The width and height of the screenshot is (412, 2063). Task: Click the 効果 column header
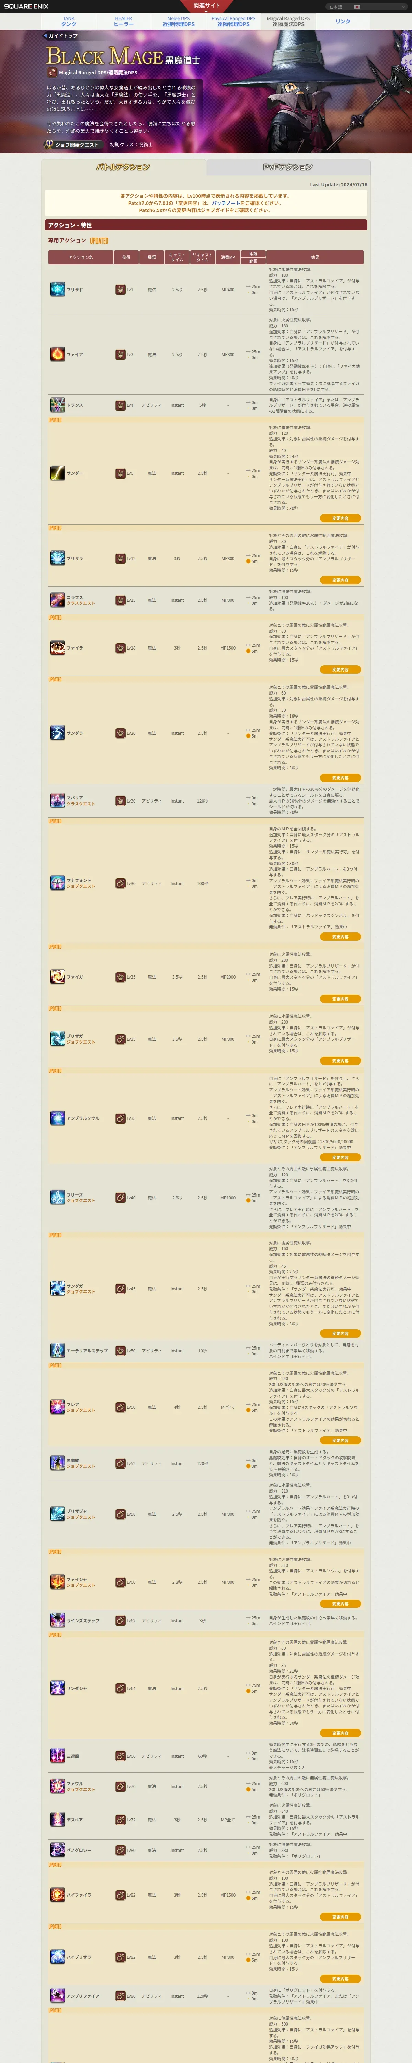click(314, 257)
